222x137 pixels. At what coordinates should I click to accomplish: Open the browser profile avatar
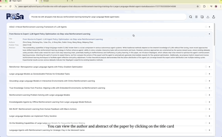pyautogui.click(x=216, y=6)
